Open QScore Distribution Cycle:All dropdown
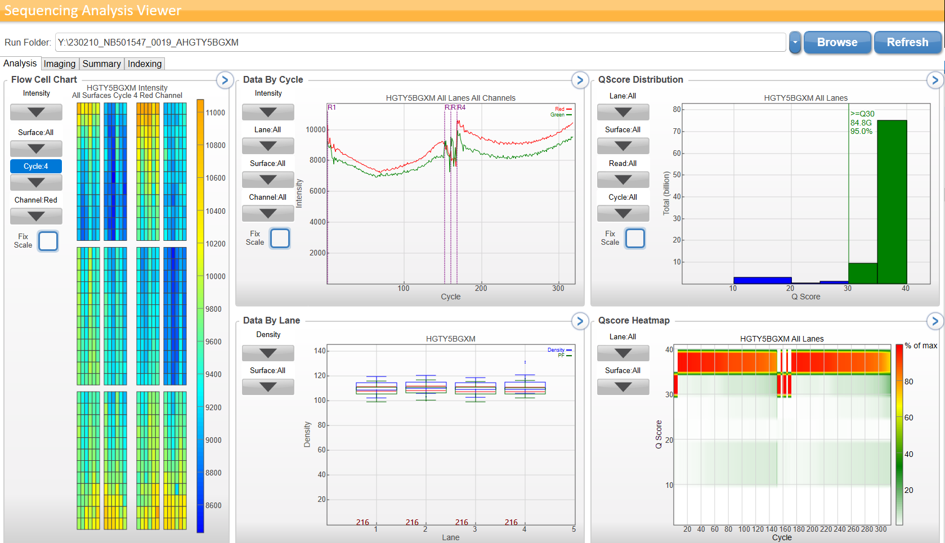 point(623,213)
